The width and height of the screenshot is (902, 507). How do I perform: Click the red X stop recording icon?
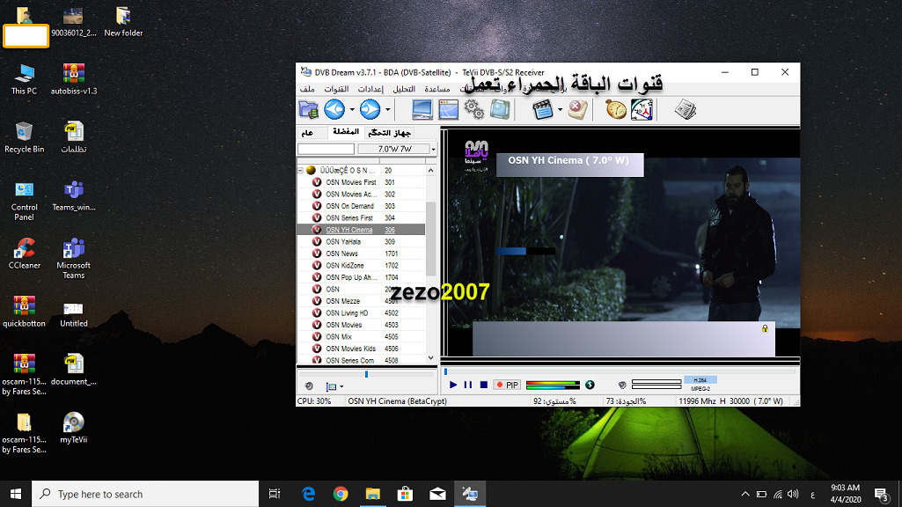pos(577,109)
